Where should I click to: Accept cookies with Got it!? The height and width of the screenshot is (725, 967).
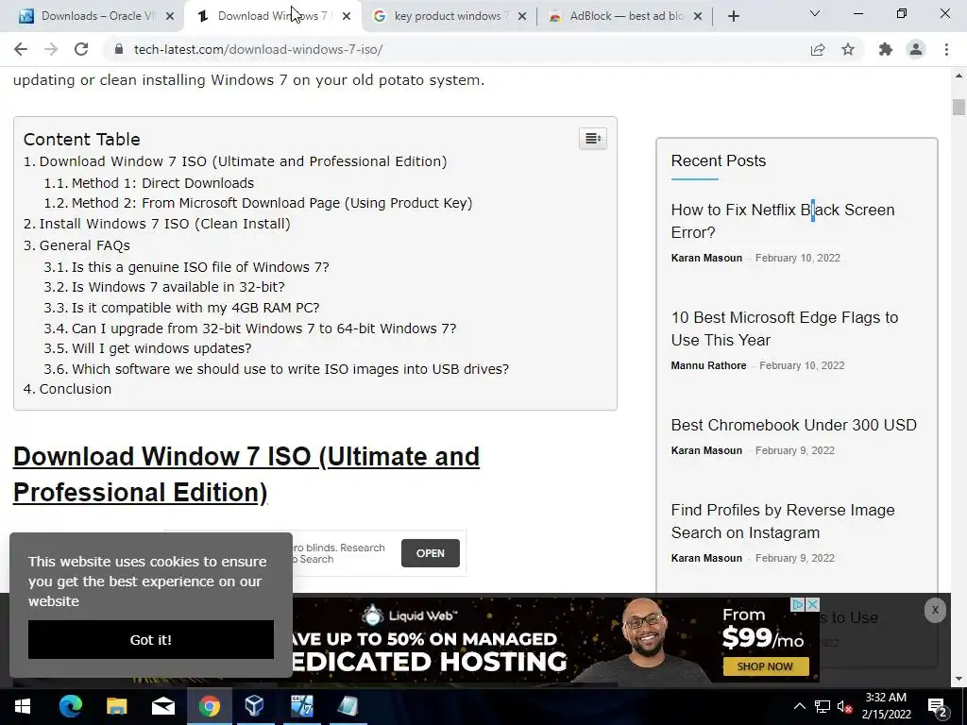151,639
